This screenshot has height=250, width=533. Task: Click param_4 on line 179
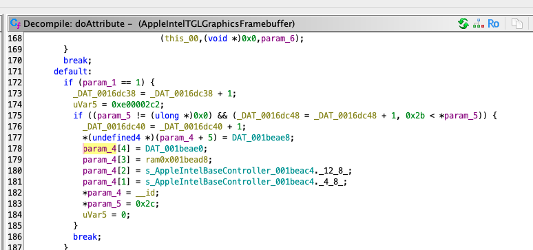pyautogui.click(x=100, y=160)
